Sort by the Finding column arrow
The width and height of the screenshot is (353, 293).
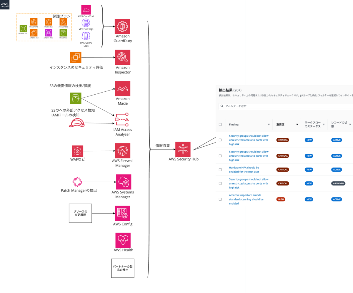269,124
